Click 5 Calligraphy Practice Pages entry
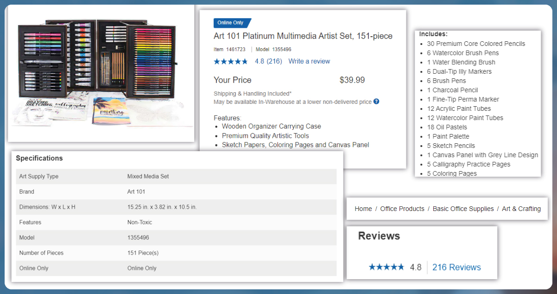This screenshot has height=294, width=557. click(x=468, y=164)
